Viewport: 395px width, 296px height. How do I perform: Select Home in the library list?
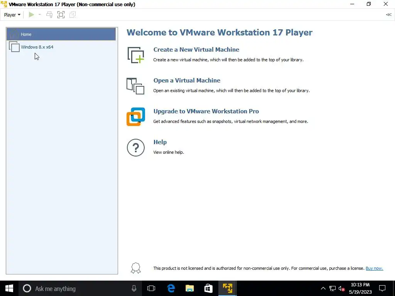pyautogui.click(x=61, y=34)
